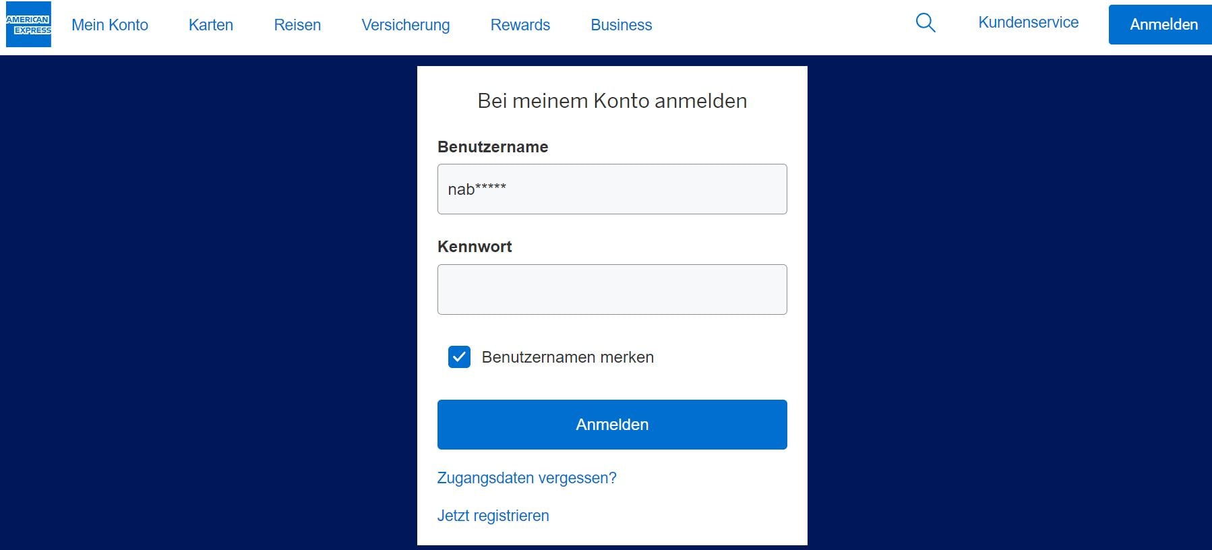Click the Benutzername field label

pyautogui.click(x=493, y=147)
